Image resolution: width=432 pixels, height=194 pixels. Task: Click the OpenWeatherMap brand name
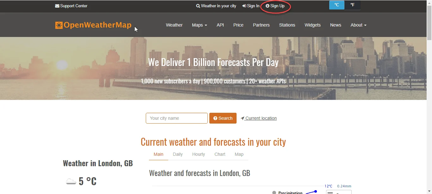click(x=97, y=25)
